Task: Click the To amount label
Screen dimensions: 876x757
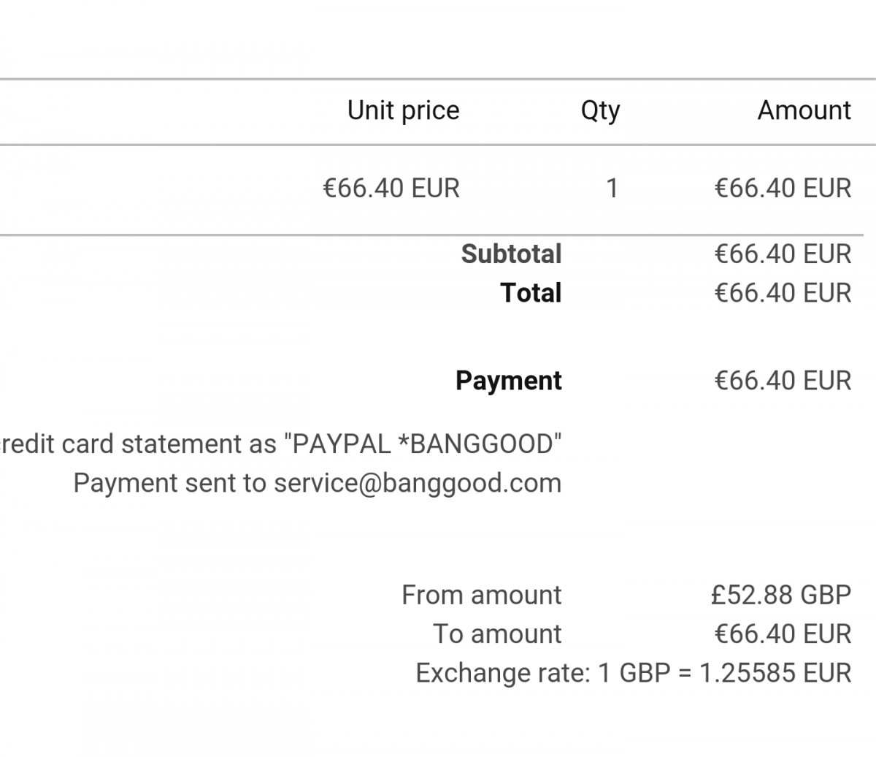Action: tap(497, 634)
